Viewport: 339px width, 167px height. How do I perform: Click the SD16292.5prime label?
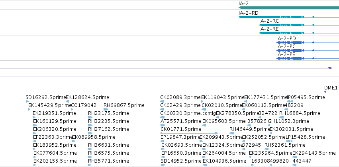tap(46, 97)
